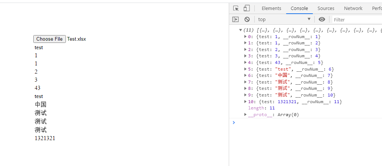
Task: Click the page value 43
Action: [37, 88]
